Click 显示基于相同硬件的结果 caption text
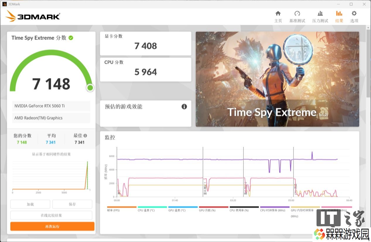The image size is (371, 242). [51, 154]
